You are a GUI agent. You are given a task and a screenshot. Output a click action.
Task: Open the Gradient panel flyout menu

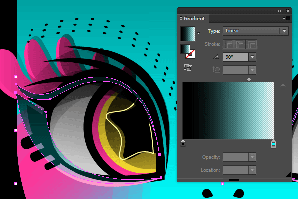286,18
